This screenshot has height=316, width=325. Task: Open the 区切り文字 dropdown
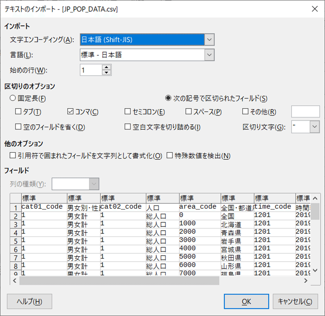tap(314, 127)
